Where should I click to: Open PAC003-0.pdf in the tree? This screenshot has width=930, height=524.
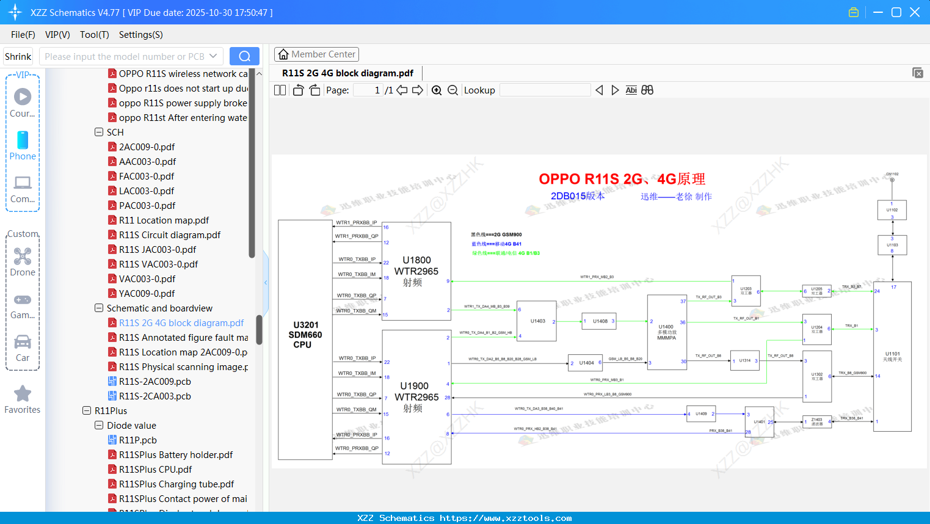(x=147, y=206)
